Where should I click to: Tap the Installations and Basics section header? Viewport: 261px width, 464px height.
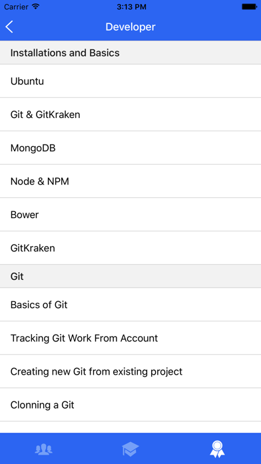(130, 53)
